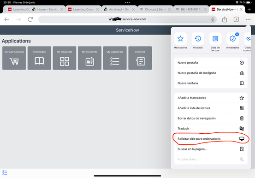
Task: Close the Home - Service tab
Action: (x=62, y=9)
